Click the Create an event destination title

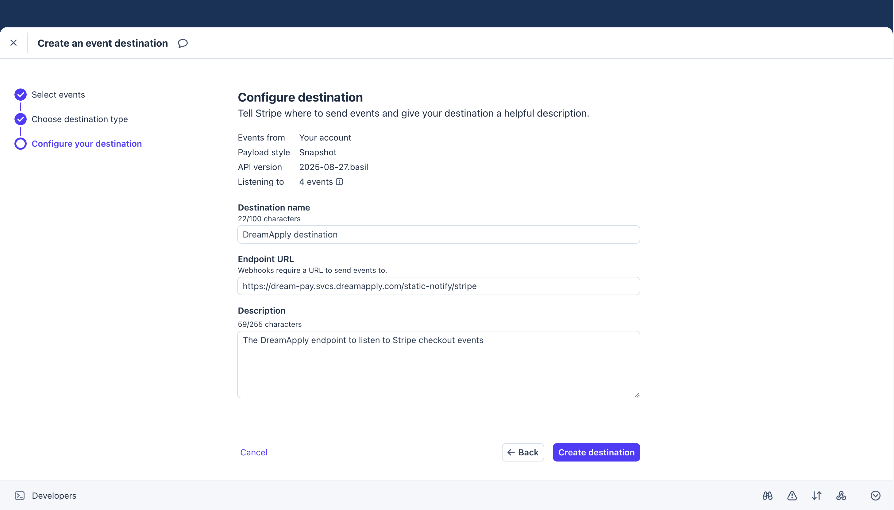pos(102,43)
